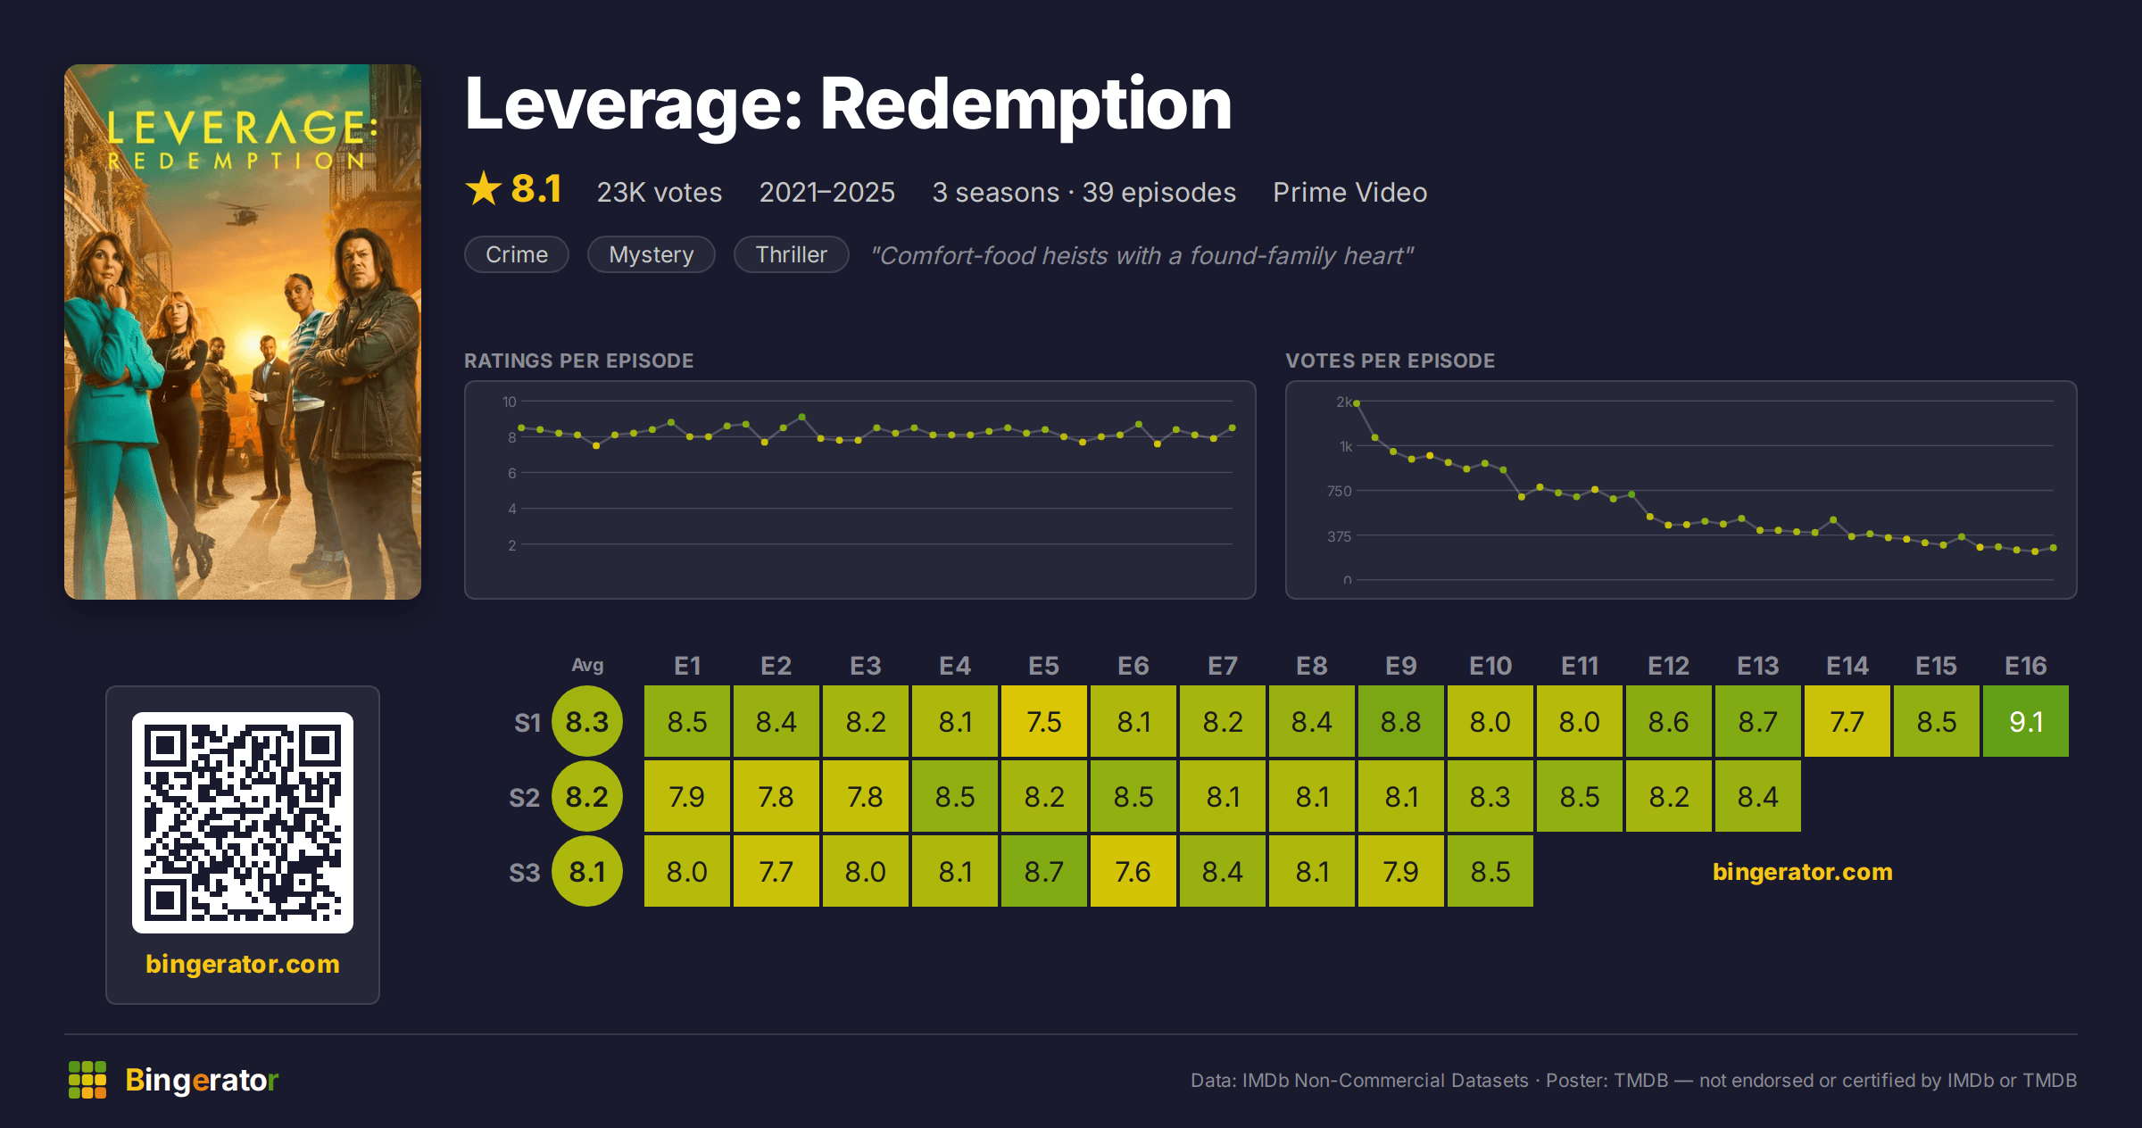Click the Bingerator grid logo icon
This screenshot has height=1128, width=2142.
(x=87, y=1080)
